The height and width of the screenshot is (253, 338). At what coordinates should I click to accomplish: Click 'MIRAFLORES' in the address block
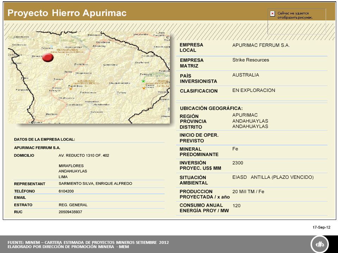tap(71, 166)
